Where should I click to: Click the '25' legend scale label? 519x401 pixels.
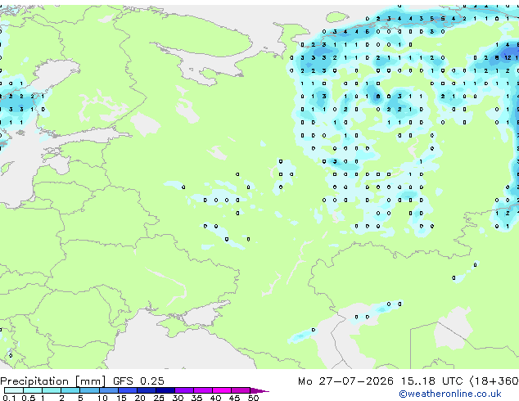point(159,398)
